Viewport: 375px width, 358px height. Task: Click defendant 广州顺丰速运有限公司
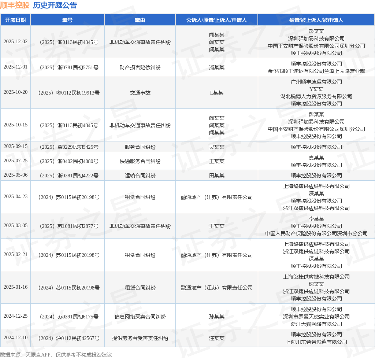point(316,82)
